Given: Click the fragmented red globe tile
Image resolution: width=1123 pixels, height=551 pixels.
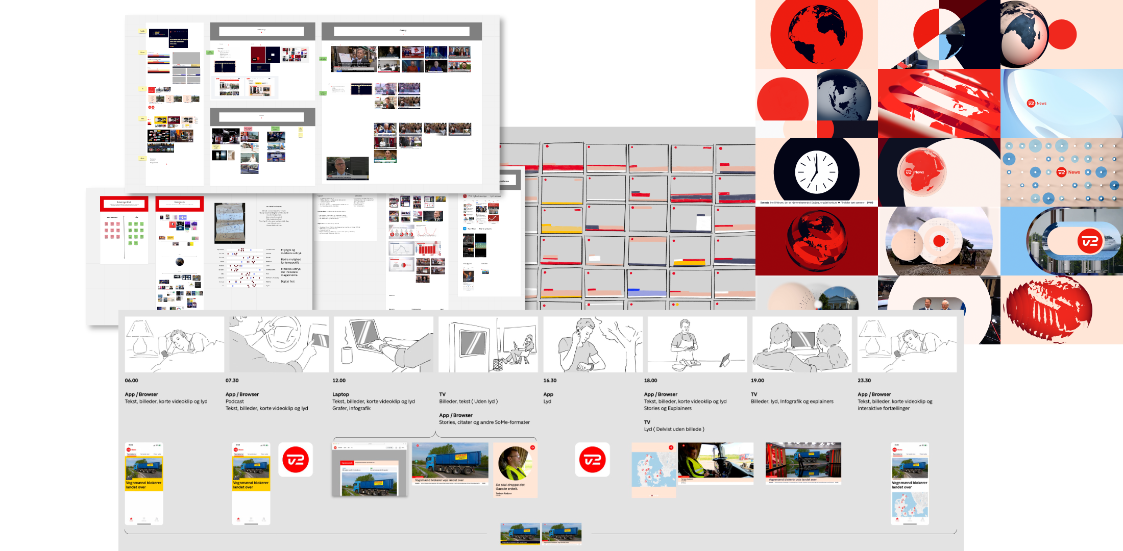Looking at the screenshot, I should click(x=1062, y=310).
